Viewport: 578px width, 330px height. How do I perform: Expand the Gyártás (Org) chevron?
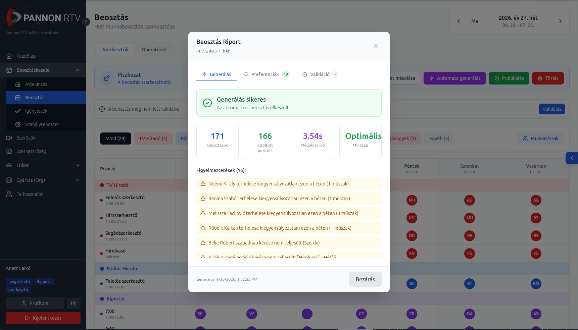(x=78, y=180)
